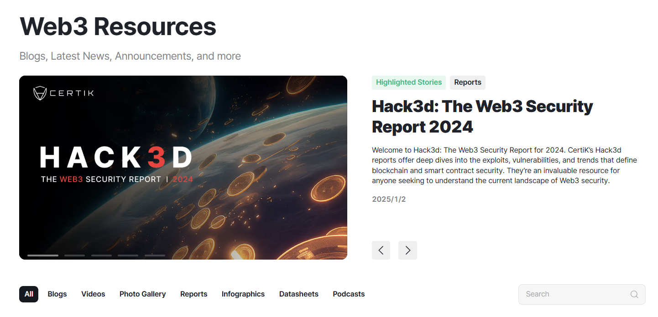Screen dimensions: 658x317
Task: Show the Photo Gallery tab
Action: (142, 294)
